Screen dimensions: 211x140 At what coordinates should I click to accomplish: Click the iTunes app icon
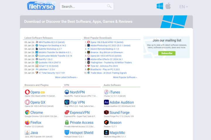(x=106, y=92)
